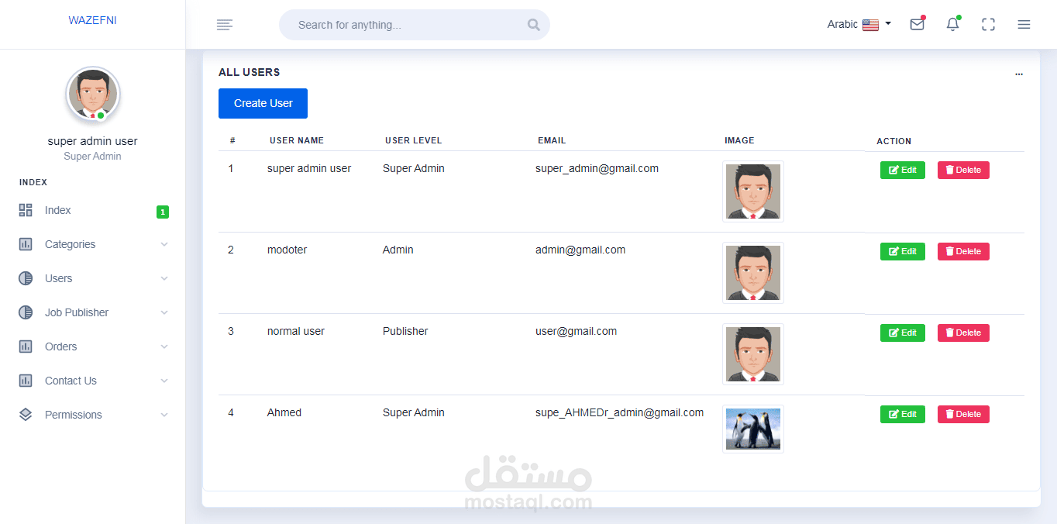1057x524 pixels.
Task: Collapse sidebar with the left-aligned lines icon
Action: [225, 25]
